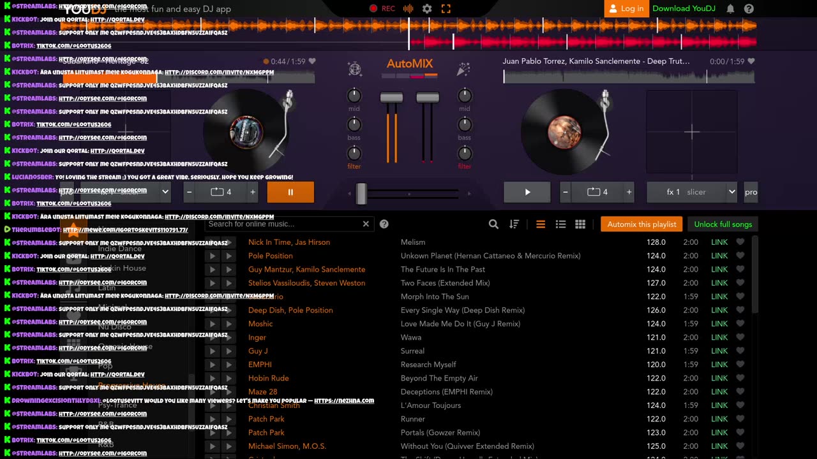This screenshot has width=817, height=459.
Task: Nudge crossfader with its right arrow
Action: coord(469,193)
